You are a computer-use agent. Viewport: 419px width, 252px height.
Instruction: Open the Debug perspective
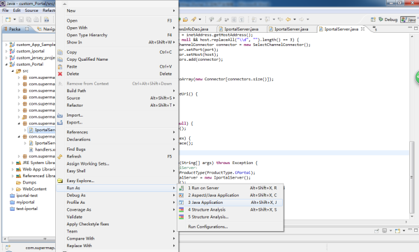point(388,20)
